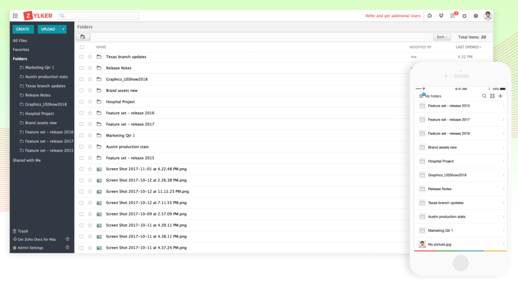Open the apps grid launcher icon
Image resolution: width=518 pixels, height=291 pixels.
pos(15,16)
